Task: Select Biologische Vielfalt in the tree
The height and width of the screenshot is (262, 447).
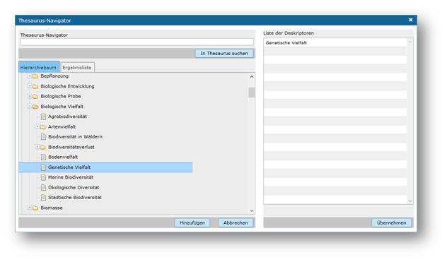Action: [62, 107]
